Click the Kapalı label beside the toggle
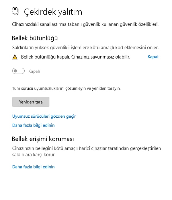Image resolution: width=172 pixels, height=200 pixels. (x=34, y=71)
